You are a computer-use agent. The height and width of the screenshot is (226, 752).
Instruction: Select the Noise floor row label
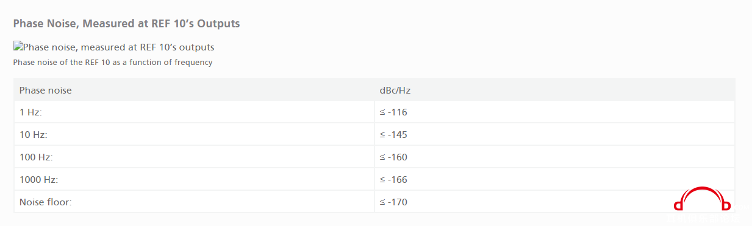click(46, 202)
